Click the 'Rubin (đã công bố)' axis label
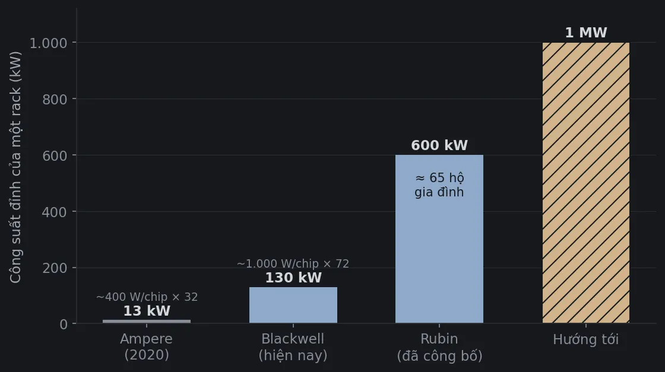Image resolution: width=665 pixels, height=372 pixels. coord(439,347)
